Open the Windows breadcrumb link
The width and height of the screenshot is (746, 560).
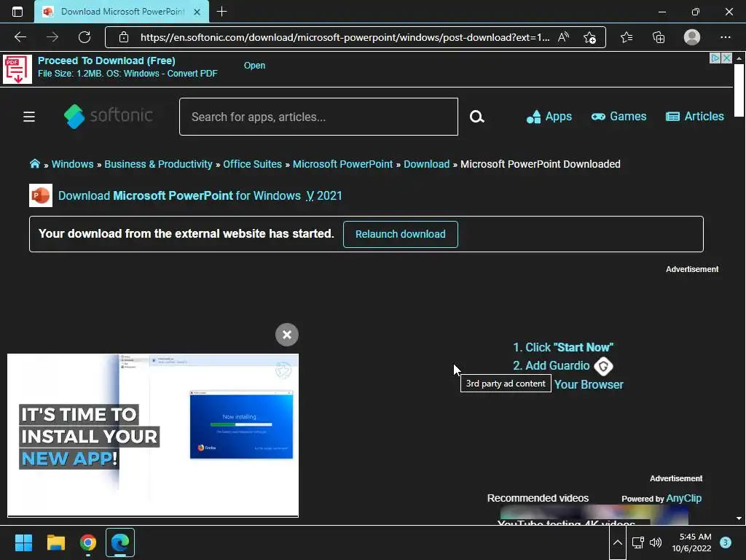[72, 164]
